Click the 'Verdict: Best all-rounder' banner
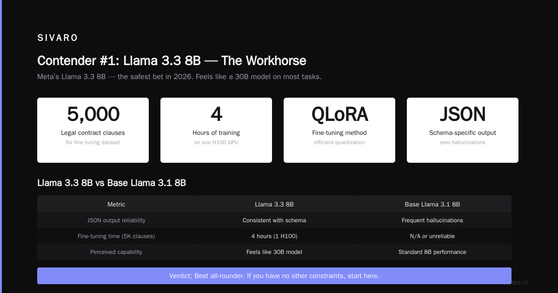Viewport: 558px width, 293px height. (x=274, y=276)
